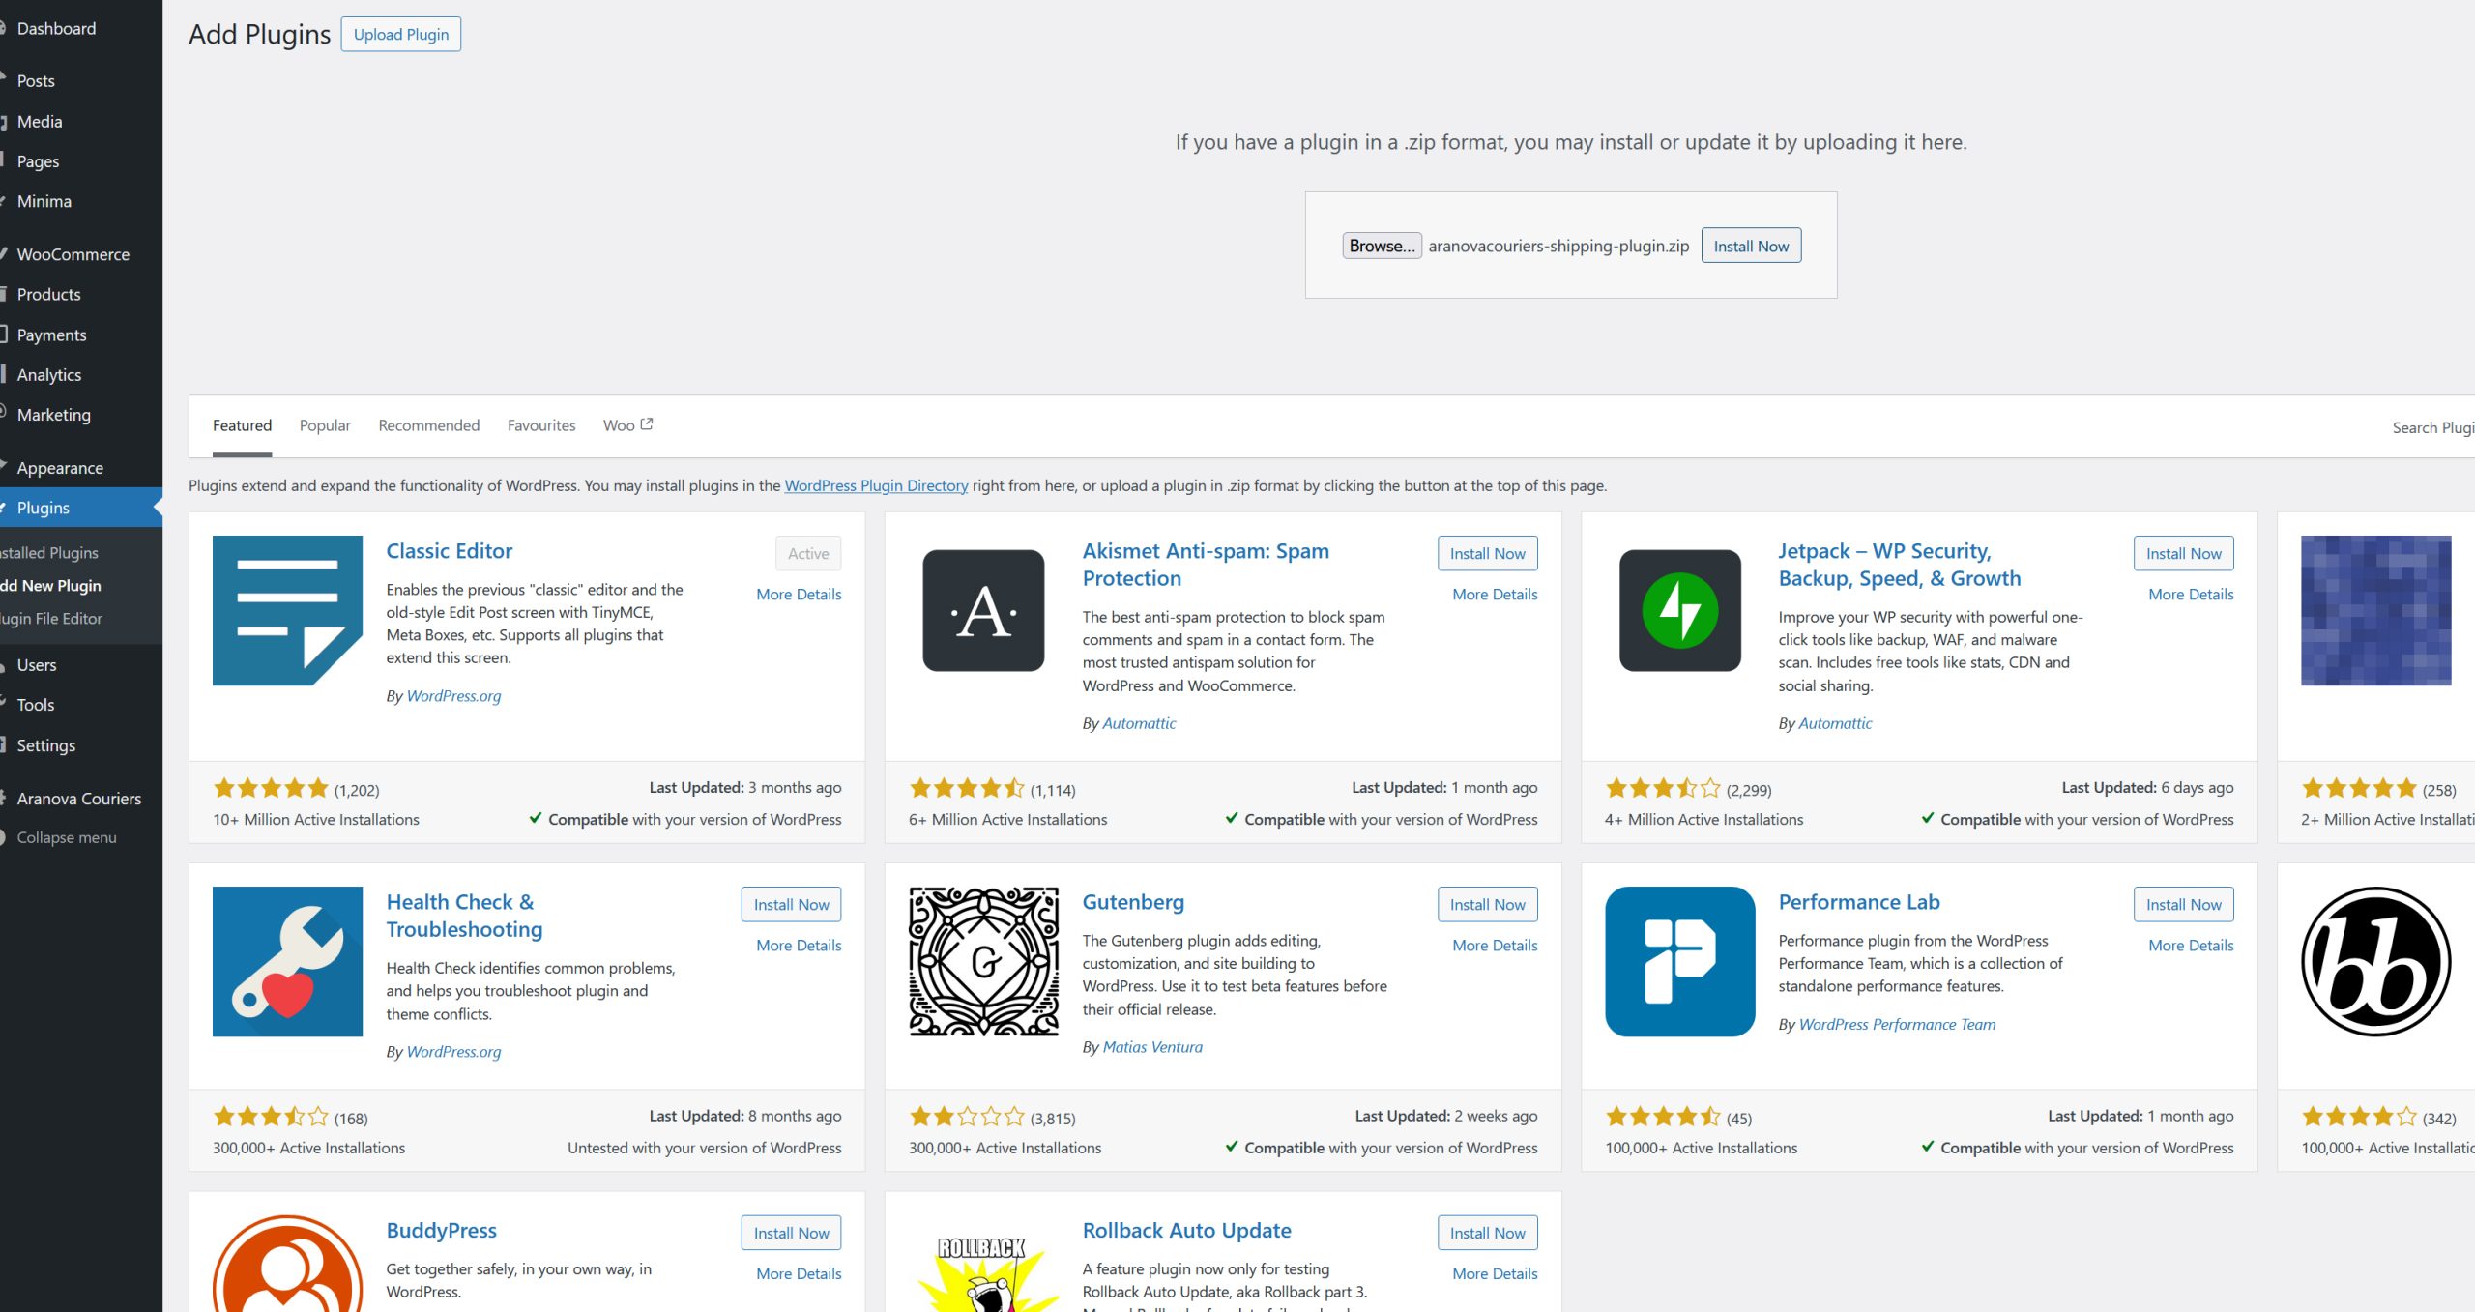Open Matias Ventura author link
Image resolution: width=2475 pixels, height=1312 pixels.
1152,1046
